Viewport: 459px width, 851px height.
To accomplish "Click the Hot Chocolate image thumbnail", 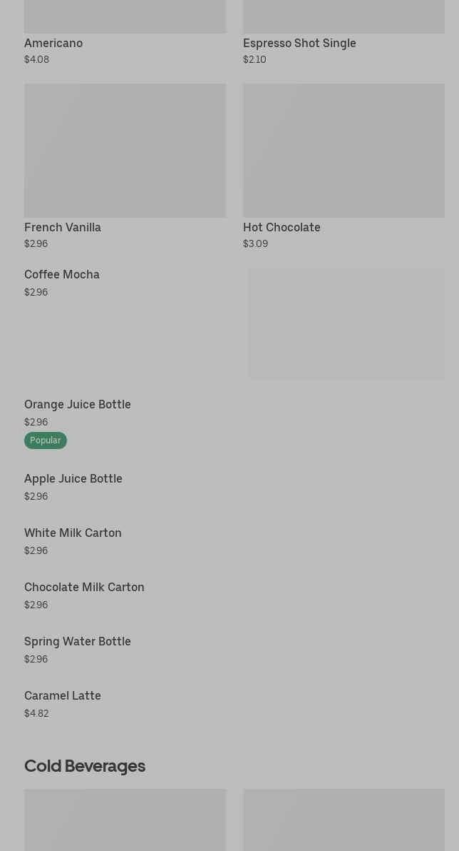I will click(x=344, y=151).
